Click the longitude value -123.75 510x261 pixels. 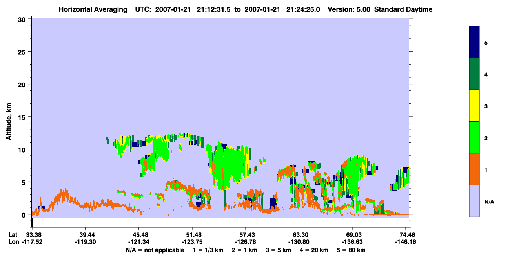pyautogui.click(x=192, y=242)
